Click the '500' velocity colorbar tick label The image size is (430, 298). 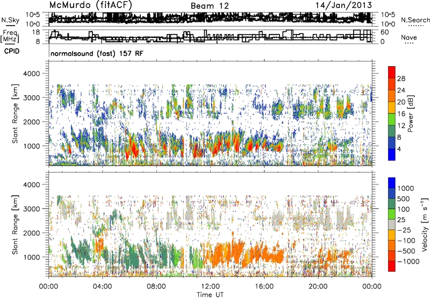click(404, 198)
